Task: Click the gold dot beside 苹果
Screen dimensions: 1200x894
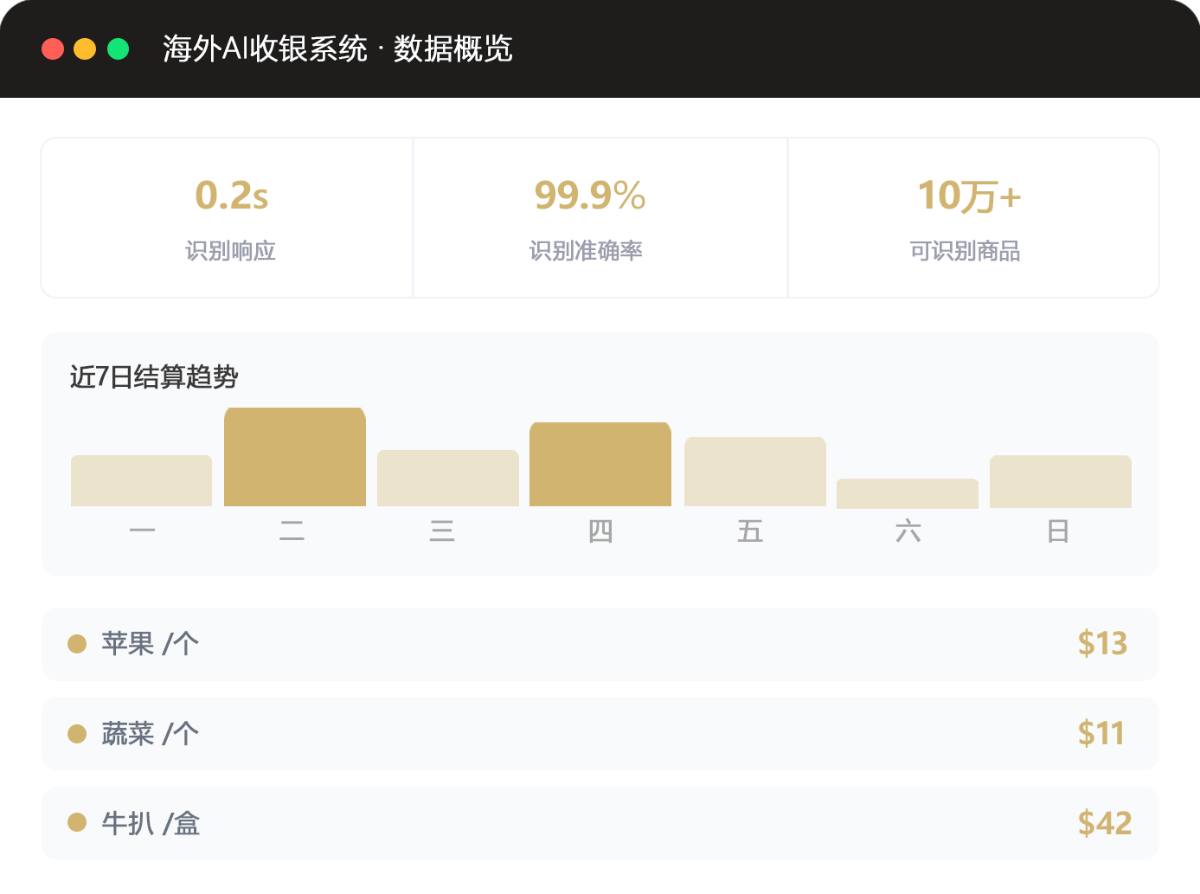Action: pyautogui.click(x=77, y=644)
